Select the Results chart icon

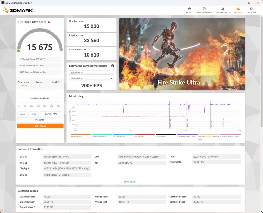[x=238, y=9]
